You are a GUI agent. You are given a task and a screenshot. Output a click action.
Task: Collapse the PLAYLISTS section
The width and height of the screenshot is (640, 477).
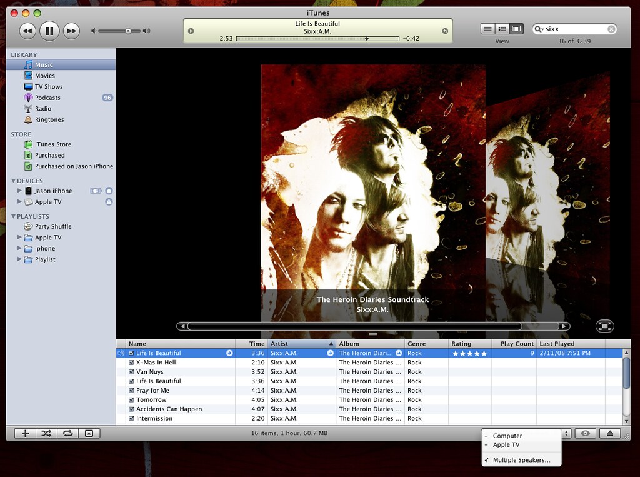tap(14, 216)
